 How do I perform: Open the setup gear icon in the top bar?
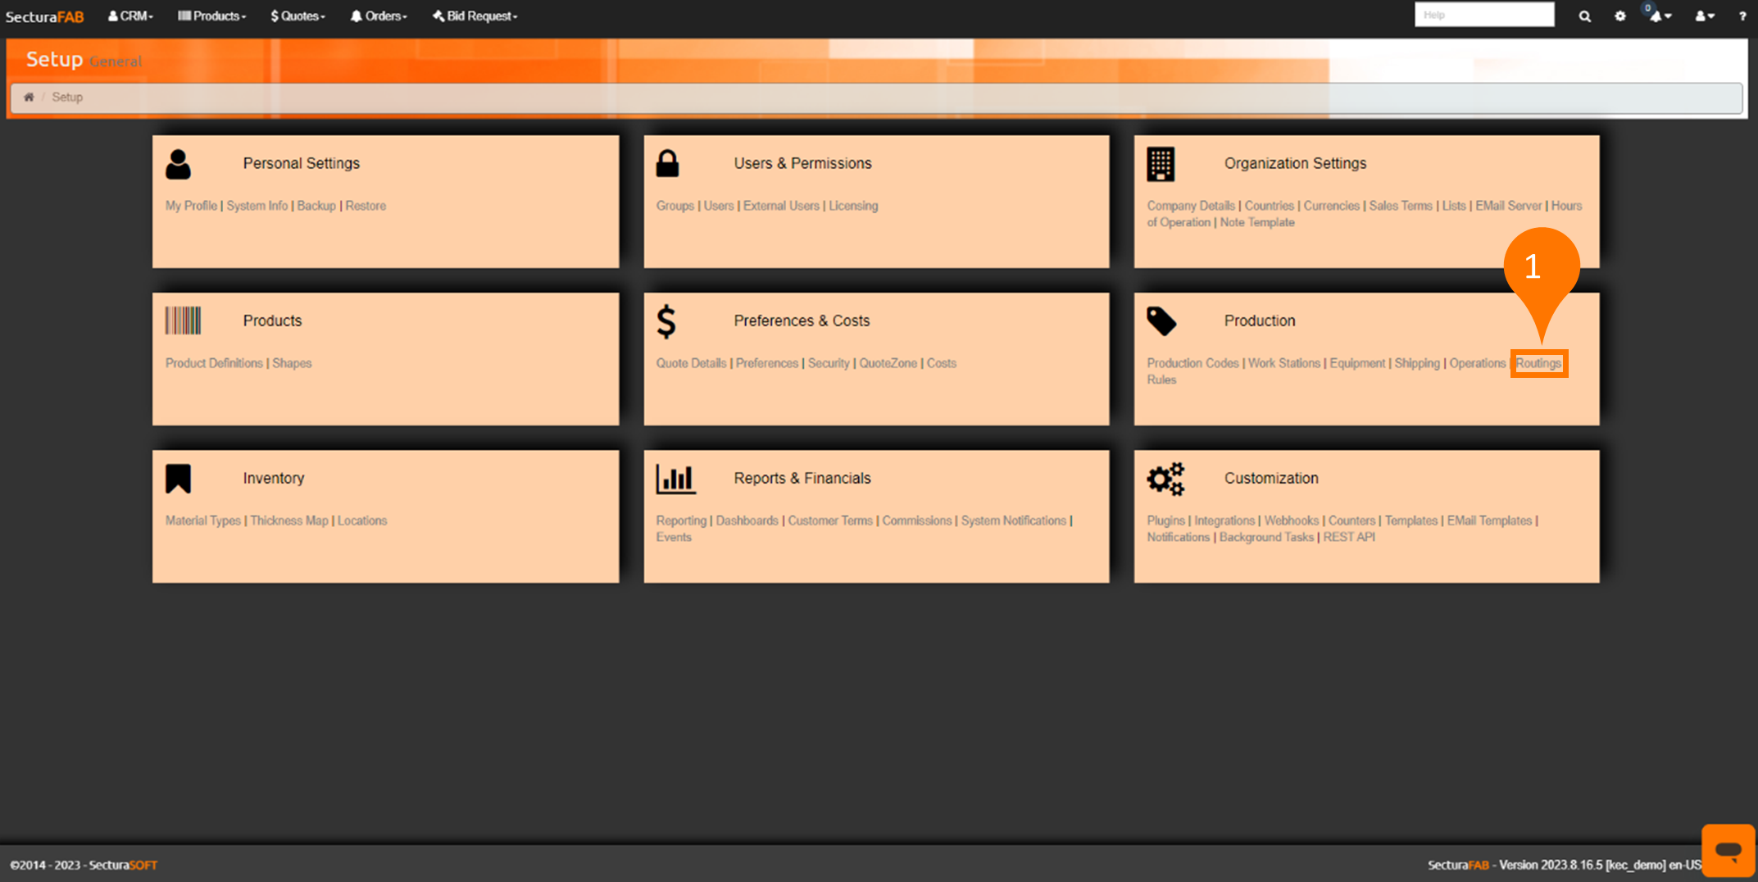pos(1619,16)
